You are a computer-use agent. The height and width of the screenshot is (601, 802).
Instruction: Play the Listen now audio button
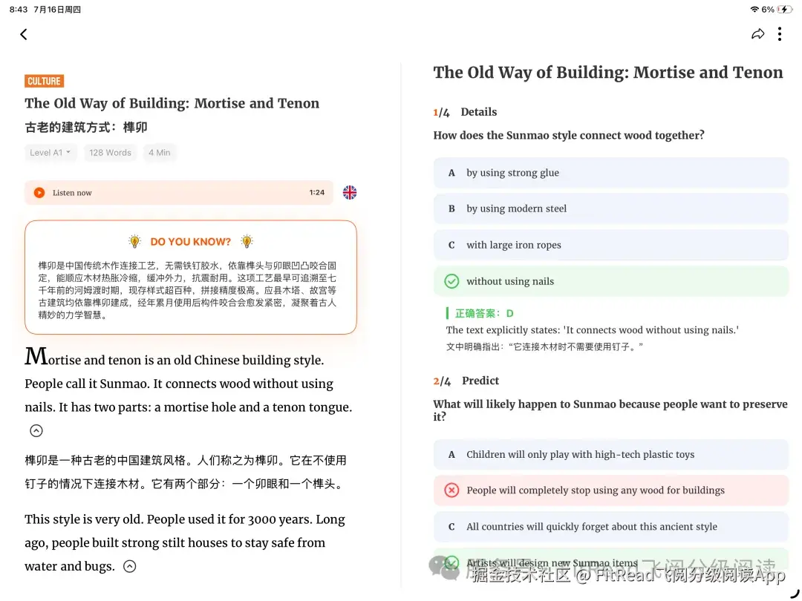point(39,193)
